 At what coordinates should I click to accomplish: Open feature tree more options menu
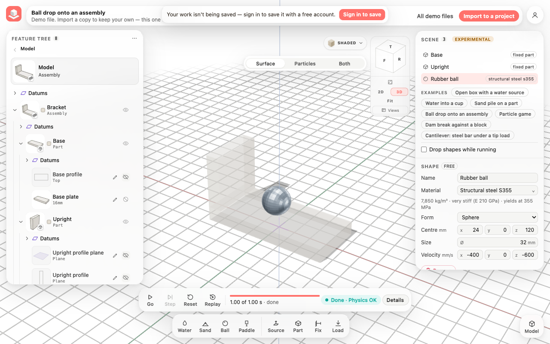[134, 38]
